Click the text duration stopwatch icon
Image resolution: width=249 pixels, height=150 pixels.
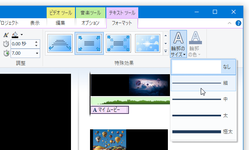coord(6,53)
